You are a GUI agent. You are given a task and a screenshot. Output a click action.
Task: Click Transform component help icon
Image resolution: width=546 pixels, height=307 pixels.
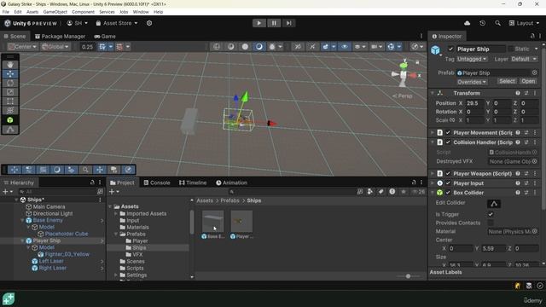click(x=518, y=93)
